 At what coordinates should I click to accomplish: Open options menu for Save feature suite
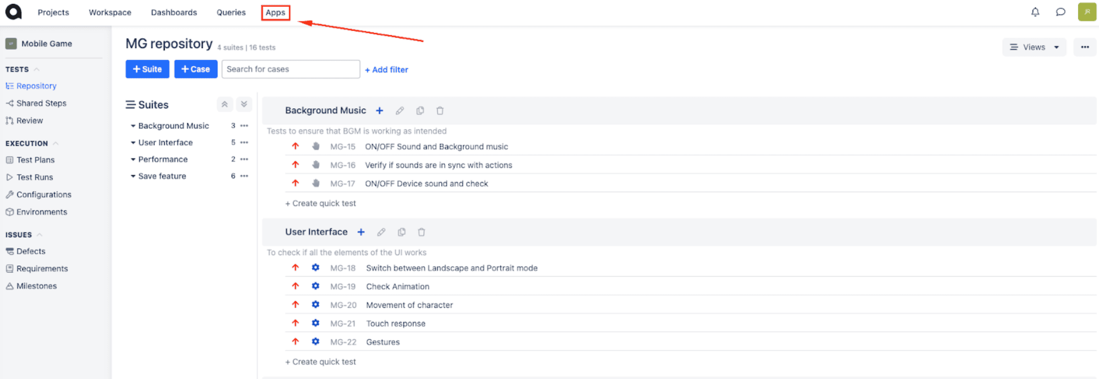[245, 176]
